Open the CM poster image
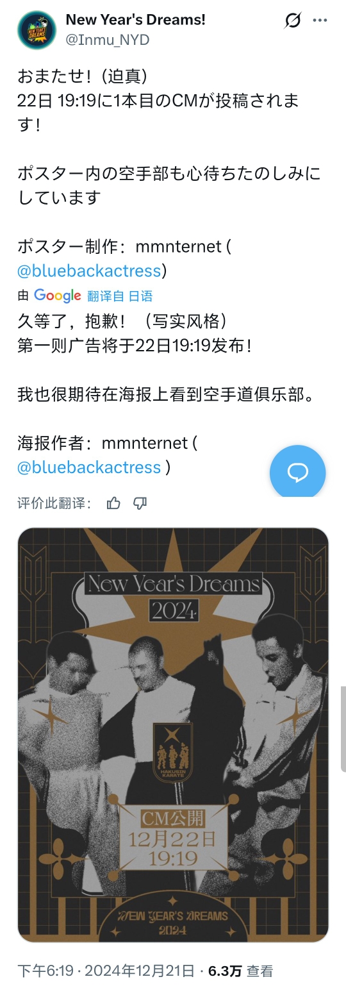The image size is (346, 995). tap(173, 735)
